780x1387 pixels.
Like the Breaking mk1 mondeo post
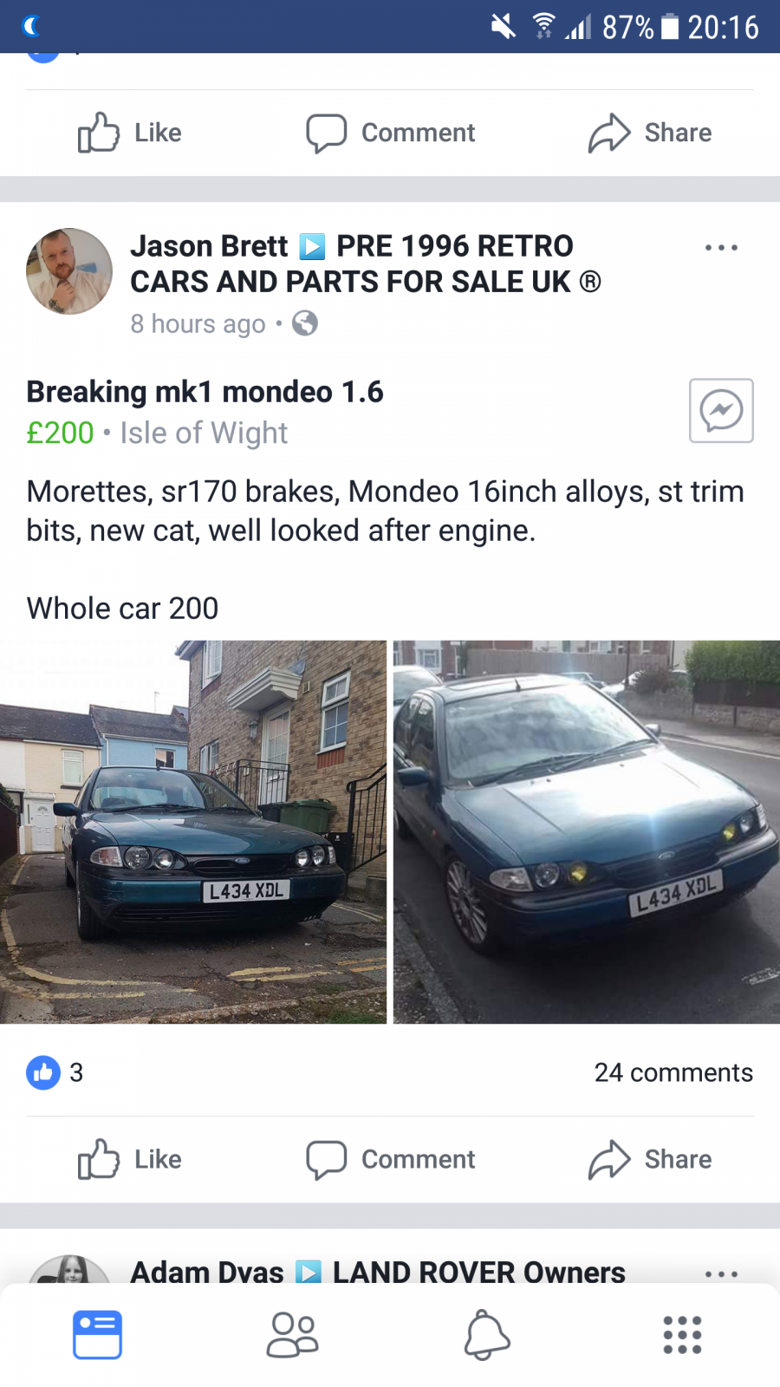pos(130,1159)
